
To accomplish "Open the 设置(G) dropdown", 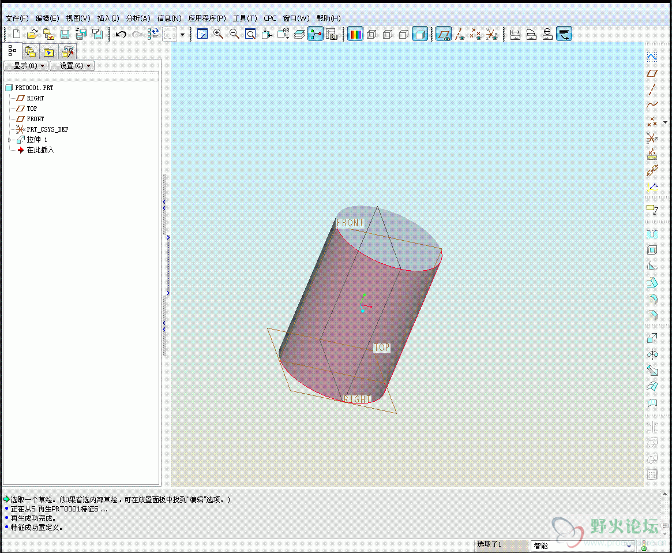I will tap(72, 66).
